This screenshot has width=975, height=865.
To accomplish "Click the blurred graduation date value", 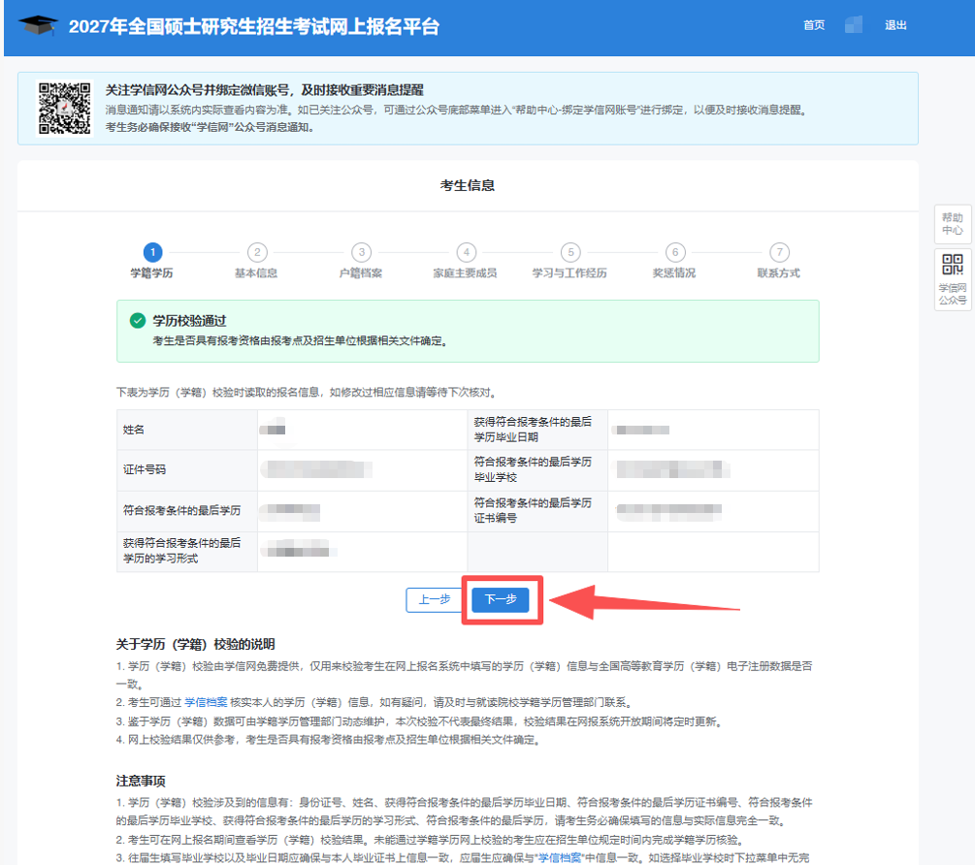I will pos(640,430).
